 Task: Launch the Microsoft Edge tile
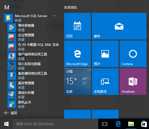[77, 54]
